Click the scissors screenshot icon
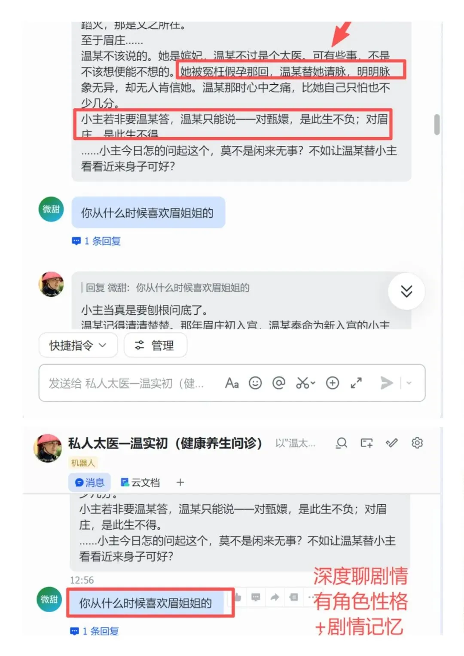Screen dimensions: 464x656 click(305, 383)
